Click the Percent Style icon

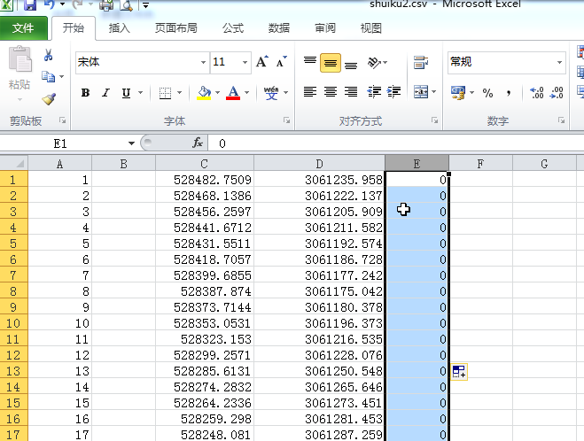click(x=487, y=92)
